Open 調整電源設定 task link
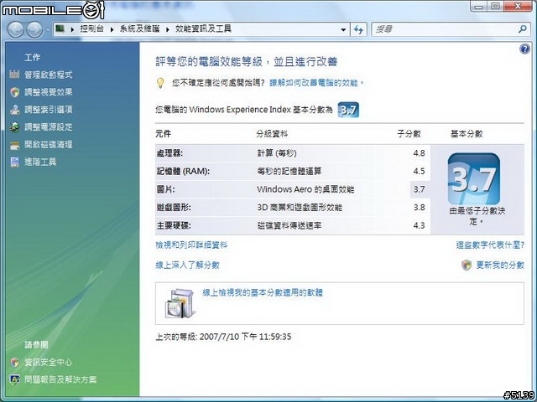The image size is (537, 402). [49, 127]
